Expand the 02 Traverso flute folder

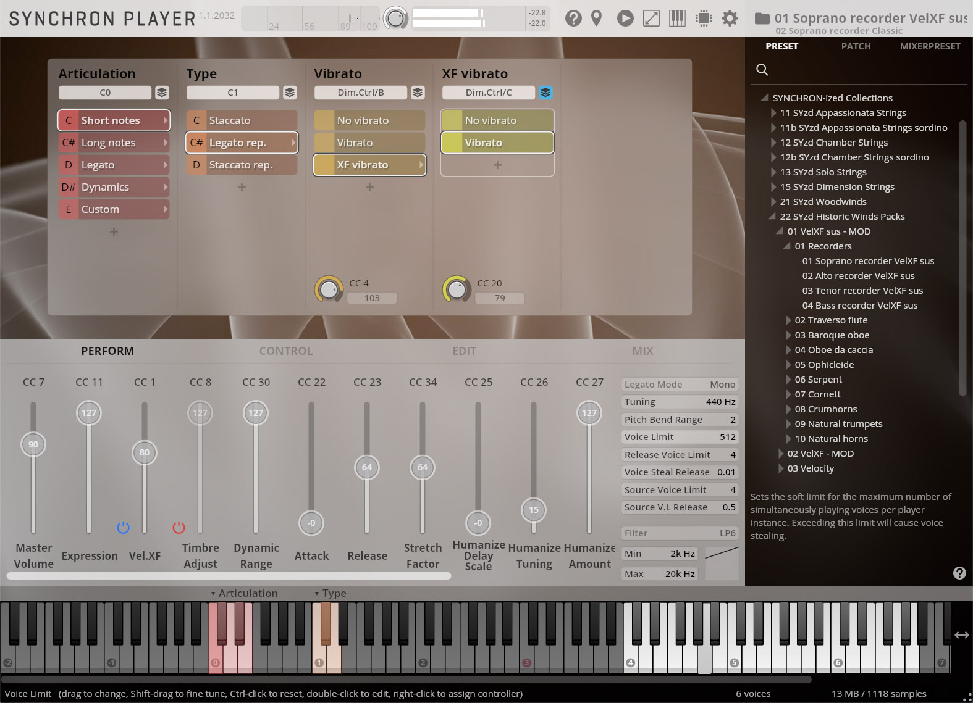pyautogui.click(x=788, y=320)
